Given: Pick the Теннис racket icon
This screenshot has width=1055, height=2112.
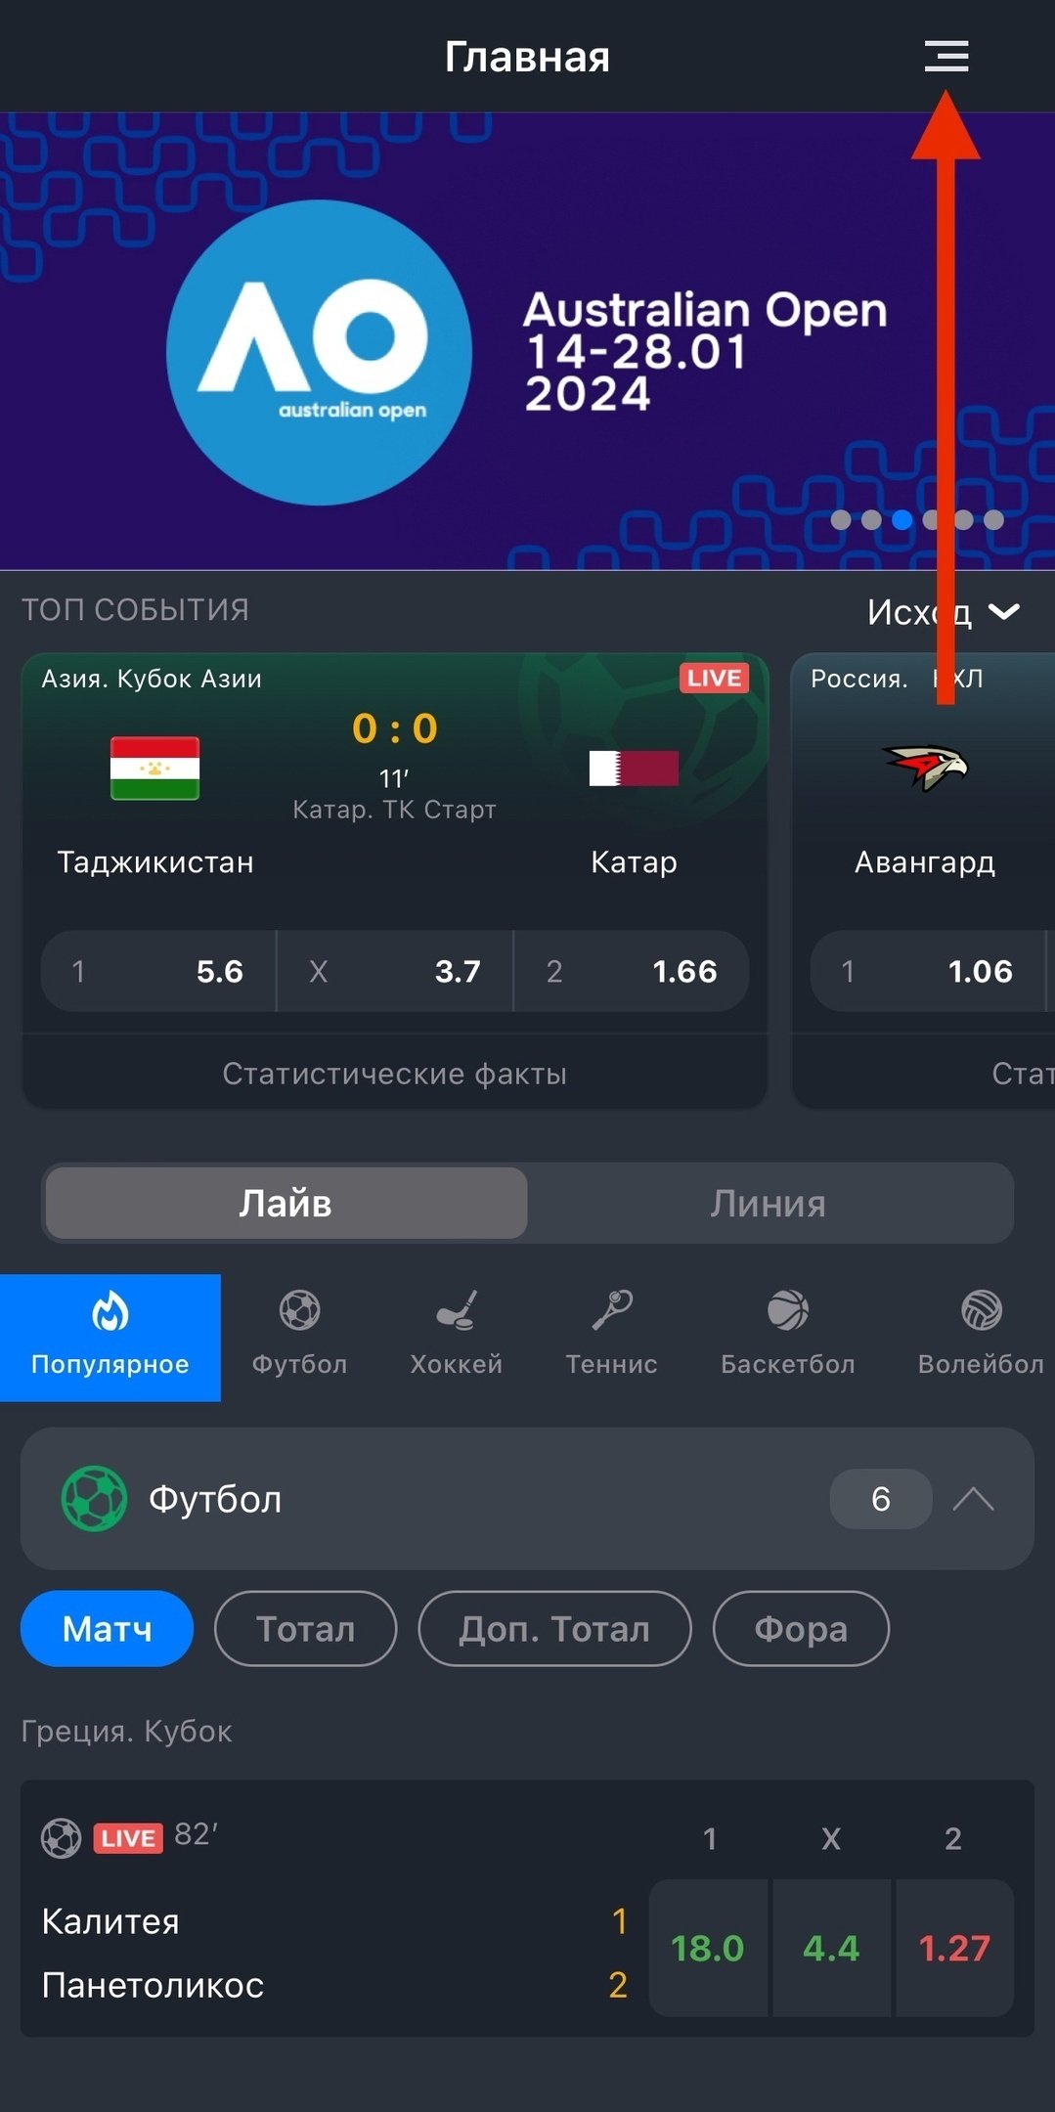Looking at the screenshot, I should coord(612,1310).
